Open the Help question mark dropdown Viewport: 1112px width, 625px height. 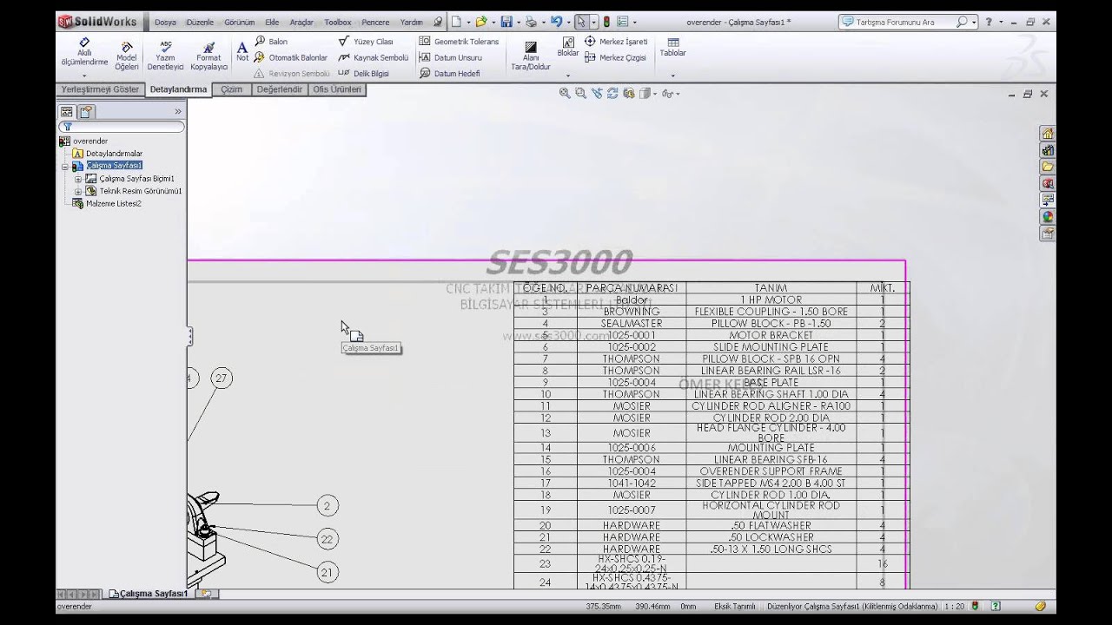point(1000,22)
